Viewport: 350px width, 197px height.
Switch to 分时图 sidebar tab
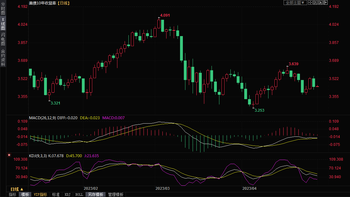coord(3,8)
